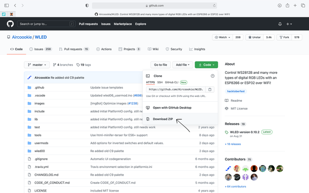
Task: Select the GitHub CLI clone option
Action: (171, 83)
